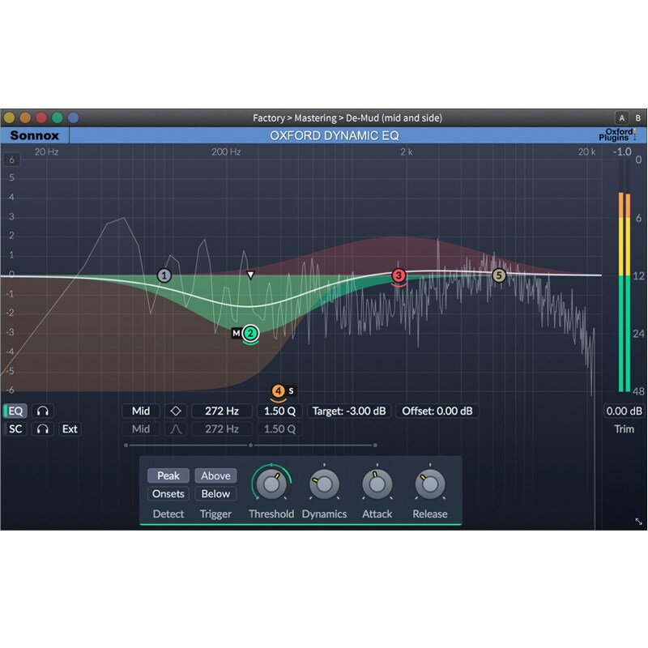
Task: Select orange band 4 side node
Action: tap(279, 391)
